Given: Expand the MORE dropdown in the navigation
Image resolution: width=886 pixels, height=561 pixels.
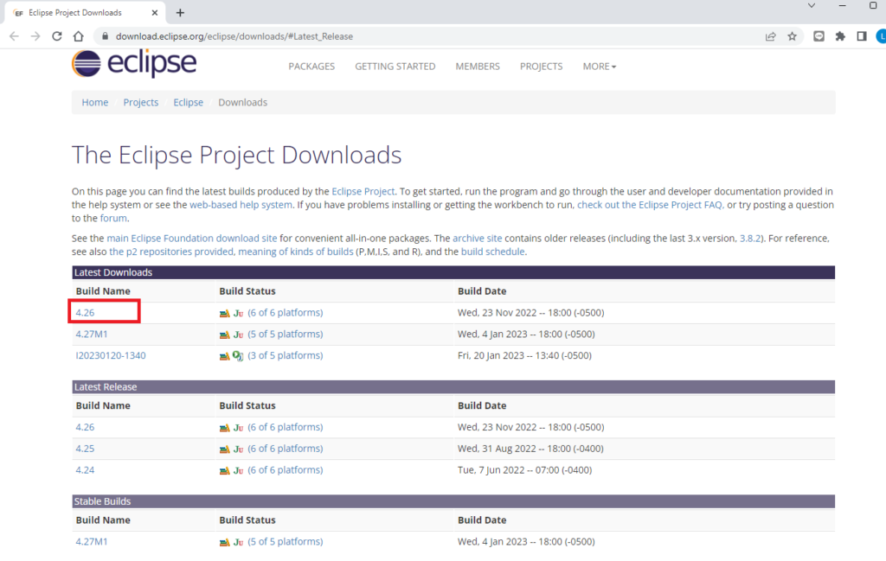Looking at the screenshot, I should [x=599, y=67].
